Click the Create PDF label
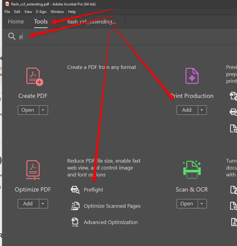The image size is (237, 246). pos(33,96)
